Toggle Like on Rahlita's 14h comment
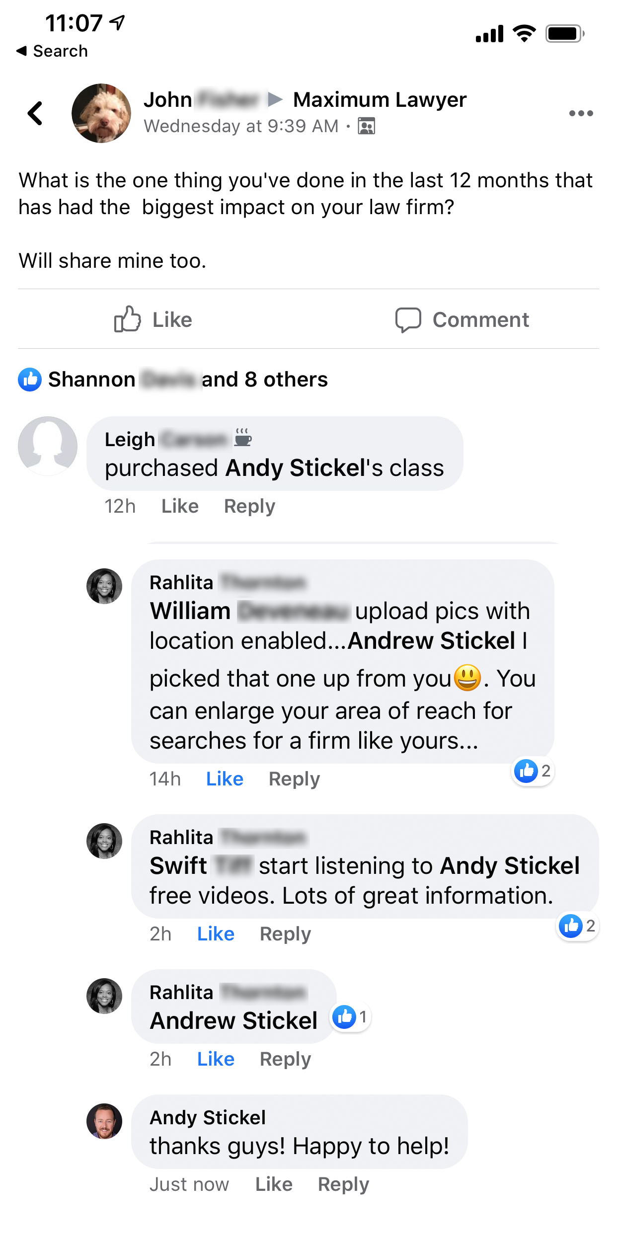Screen dimensions: 617x1242 [225, 779]
